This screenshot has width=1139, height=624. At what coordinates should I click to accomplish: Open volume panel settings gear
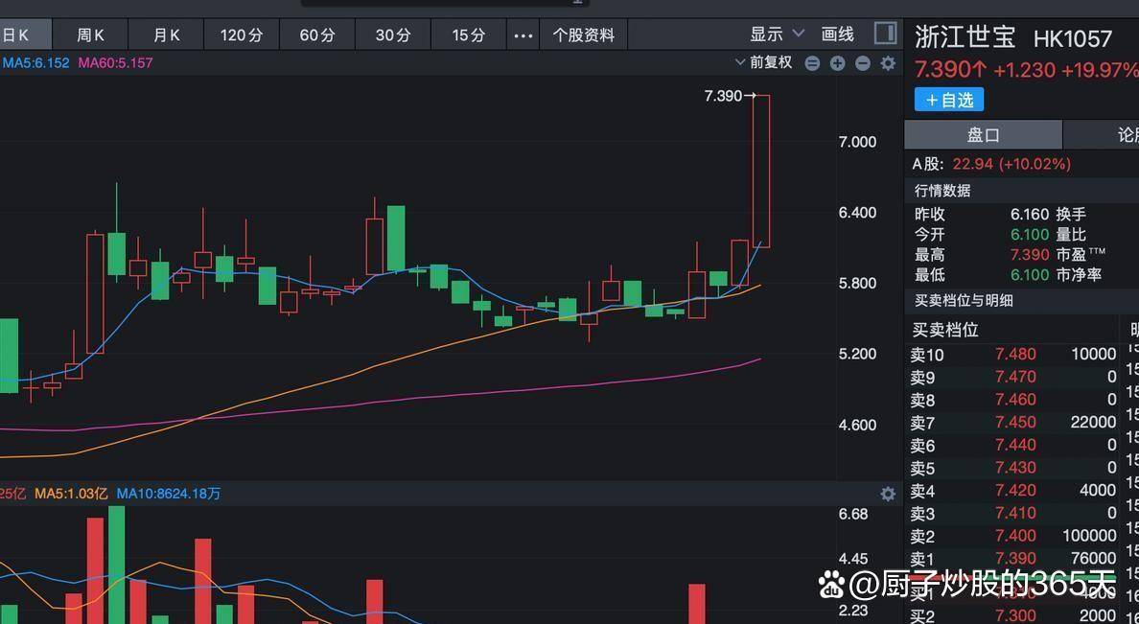[888, 494]
